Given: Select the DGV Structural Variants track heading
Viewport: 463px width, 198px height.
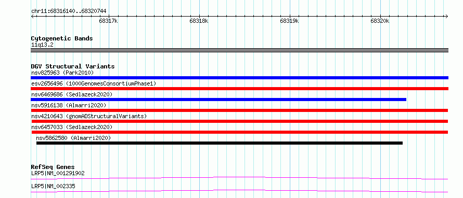Looking at the screenshot, I should pos(73,66).
